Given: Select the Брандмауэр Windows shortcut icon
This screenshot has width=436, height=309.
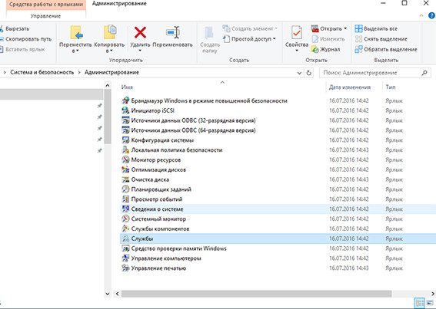Looking at the screenshot, I should point(125,100).
